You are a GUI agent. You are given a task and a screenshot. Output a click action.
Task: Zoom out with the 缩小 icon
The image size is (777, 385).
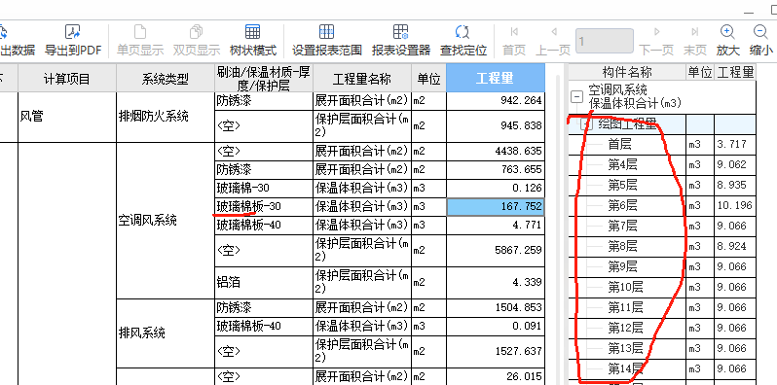click(x=760, y=32)
